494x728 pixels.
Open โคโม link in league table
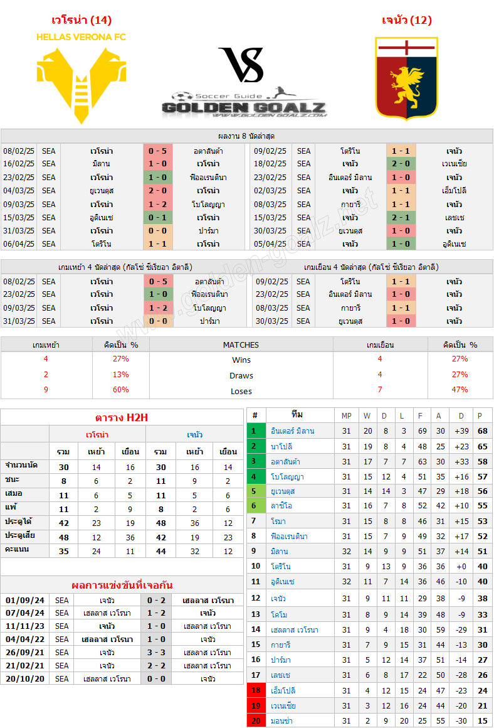pyautogui.click(x=279, y=614)
